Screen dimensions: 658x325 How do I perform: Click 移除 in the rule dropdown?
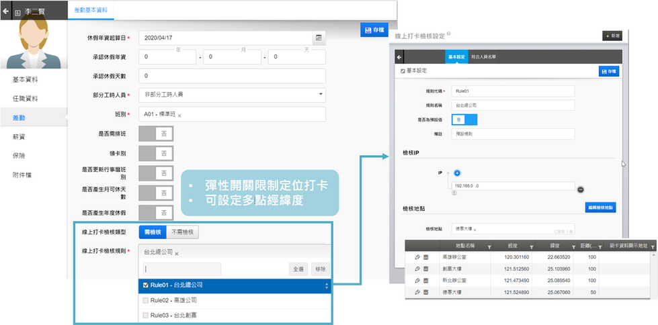321,269
